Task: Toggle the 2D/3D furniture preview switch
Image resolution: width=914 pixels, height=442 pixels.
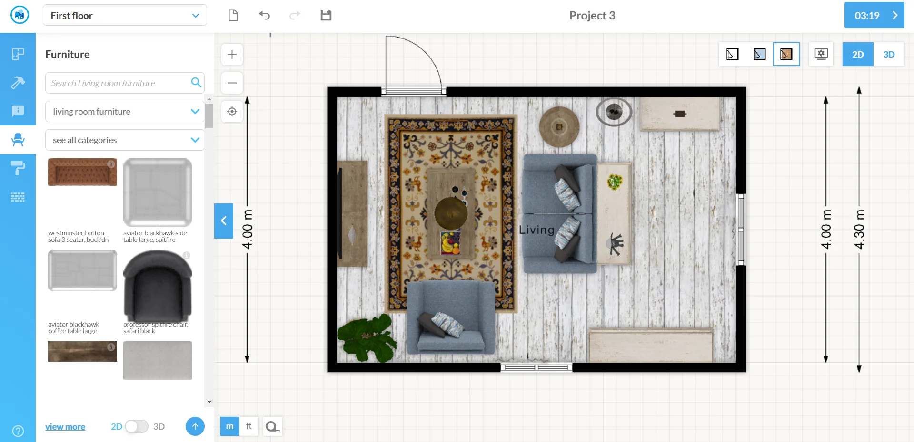Action: [x=137, y=426]
